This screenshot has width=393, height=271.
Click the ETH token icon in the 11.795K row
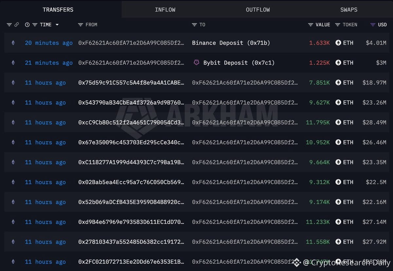338,122
